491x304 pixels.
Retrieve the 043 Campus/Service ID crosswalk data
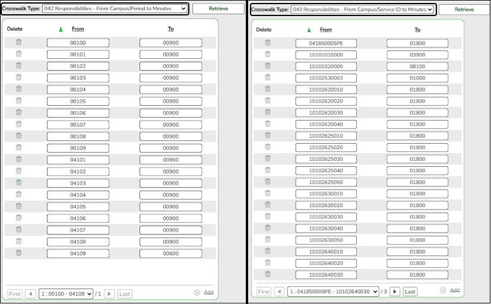(464, 9)
